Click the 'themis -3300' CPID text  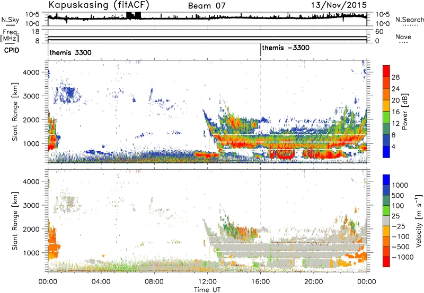point(286,48)
